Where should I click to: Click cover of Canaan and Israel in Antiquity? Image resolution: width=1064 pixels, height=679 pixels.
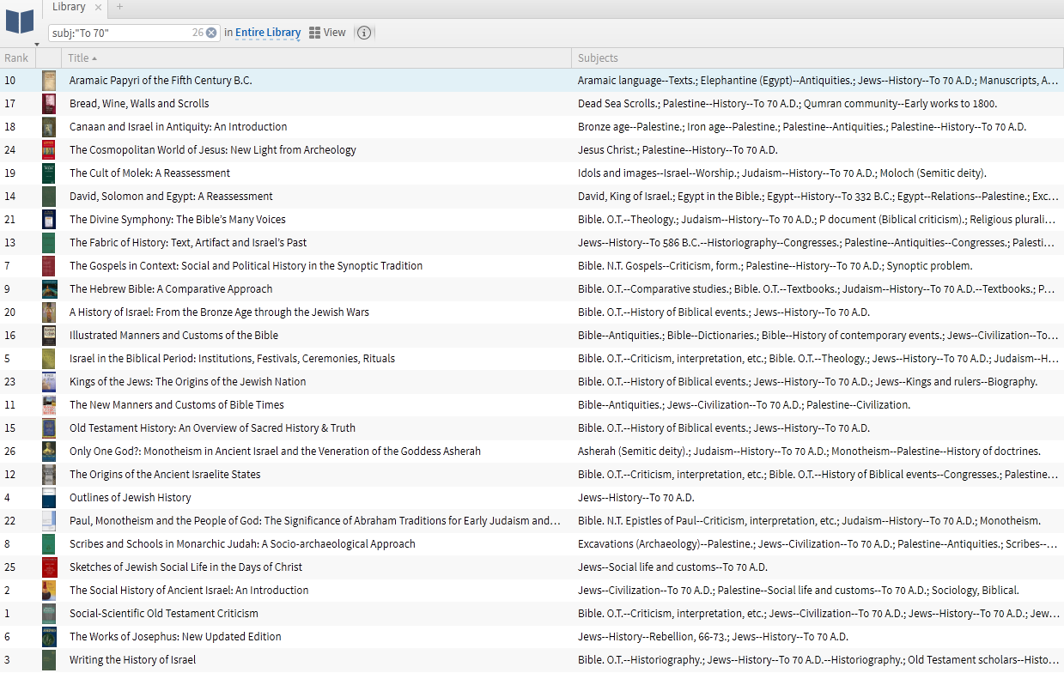click(49, 127)
